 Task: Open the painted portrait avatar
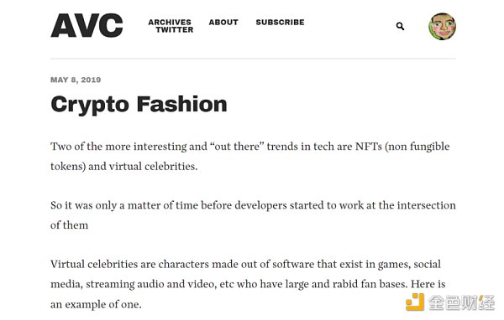pyautogui.click(x=442, y=26)
